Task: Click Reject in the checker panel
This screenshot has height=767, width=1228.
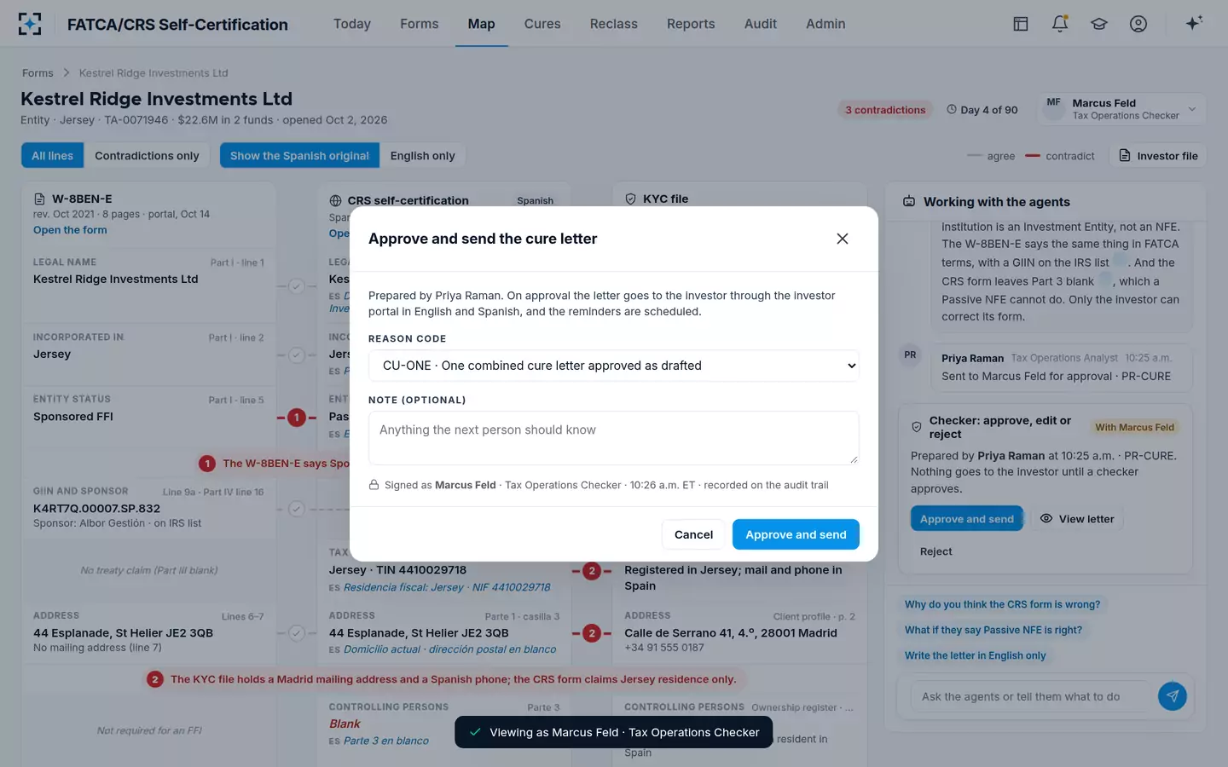Action: 936,551
